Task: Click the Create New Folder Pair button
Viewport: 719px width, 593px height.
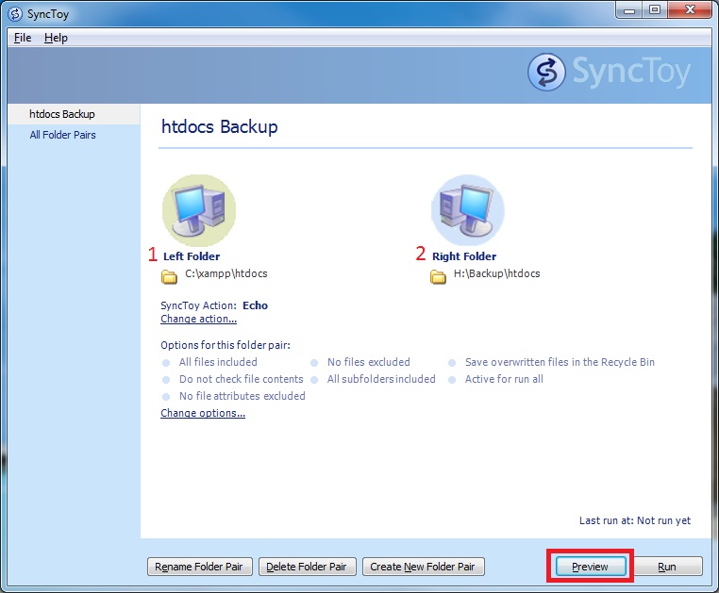Action: coord(424,567)
